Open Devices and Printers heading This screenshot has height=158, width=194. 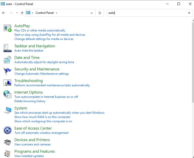tap(32, 140)
